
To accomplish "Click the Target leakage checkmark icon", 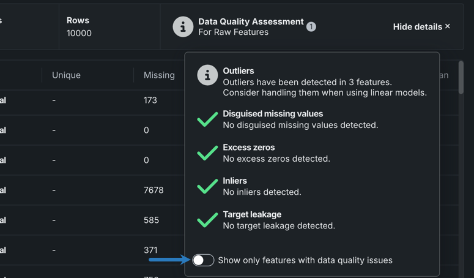I will 207,219.
